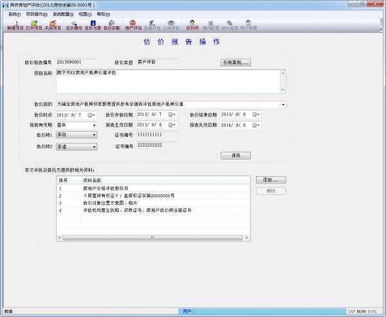The width and height of the screenshot is (386, 317).
Task: Open the 估价操作 toolbar tool
Action: click(74, 25)
